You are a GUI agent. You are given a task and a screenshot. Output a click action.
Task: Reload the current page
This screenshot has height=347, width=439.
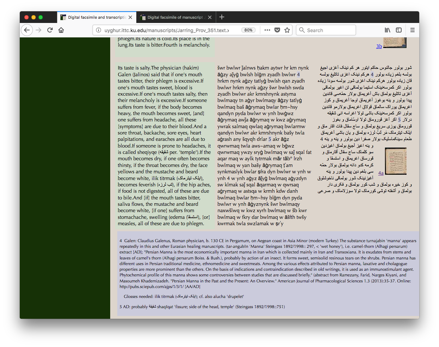tap(50, 30)
